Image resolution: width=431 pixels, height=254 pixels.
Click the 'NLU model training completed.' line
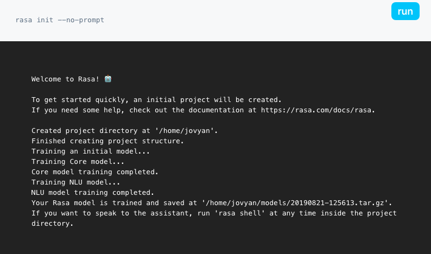tap(93, 193)
